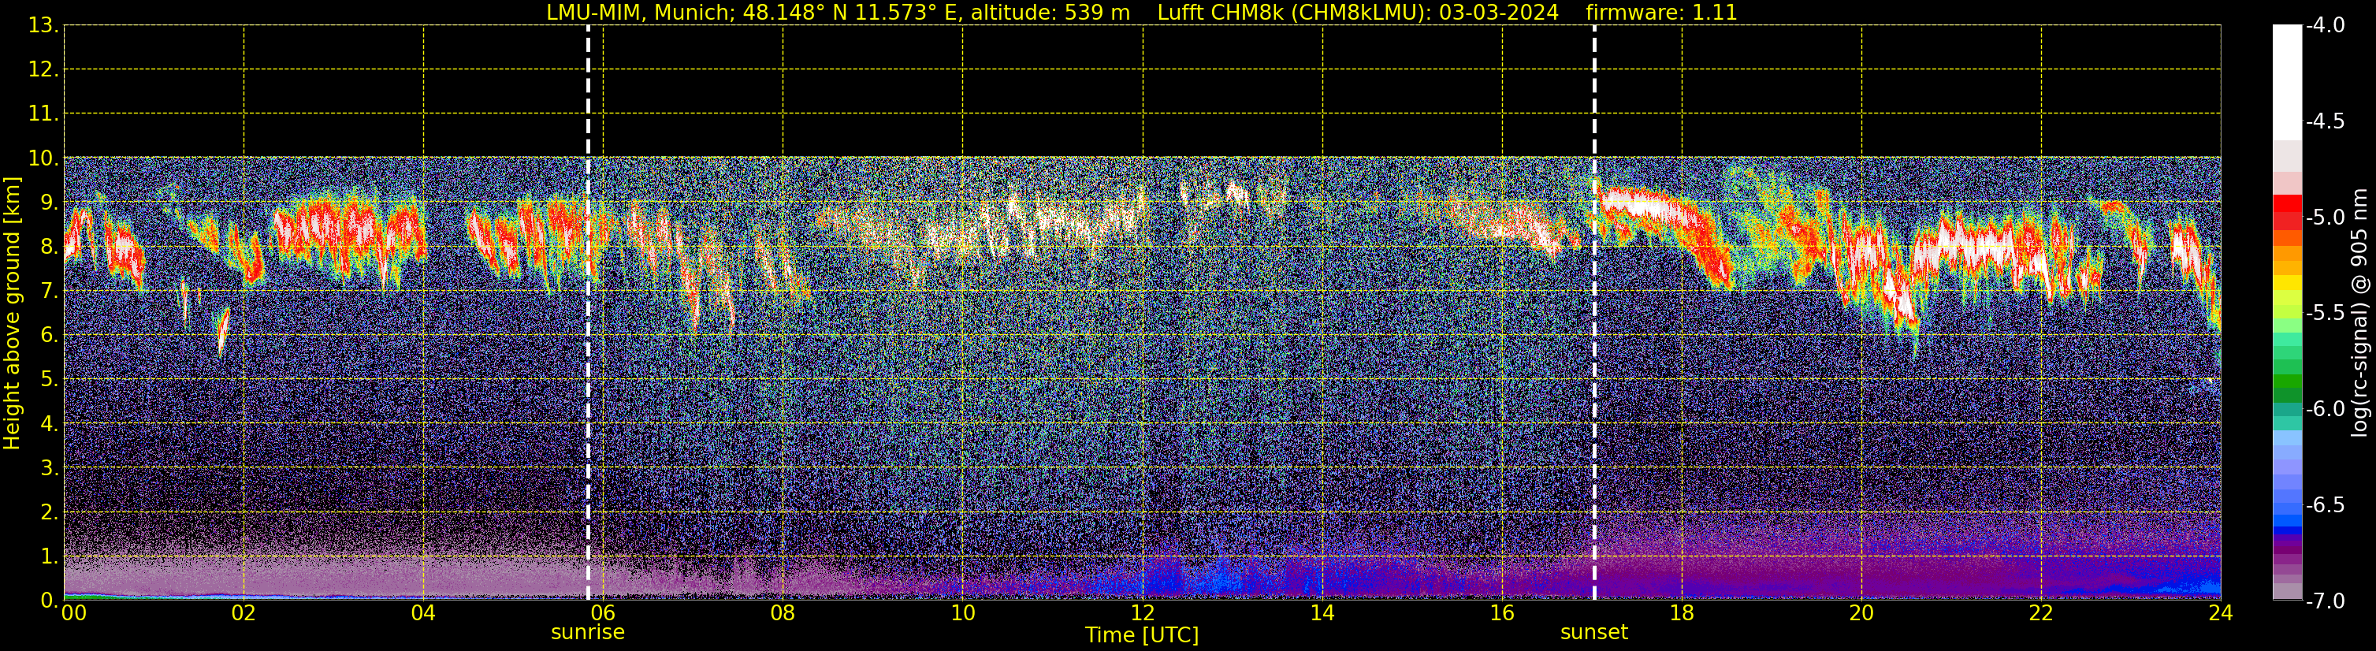Click the 'sunrise' label below the time axis
This screenshot has width=2376, height=651.
click(588, 633)
